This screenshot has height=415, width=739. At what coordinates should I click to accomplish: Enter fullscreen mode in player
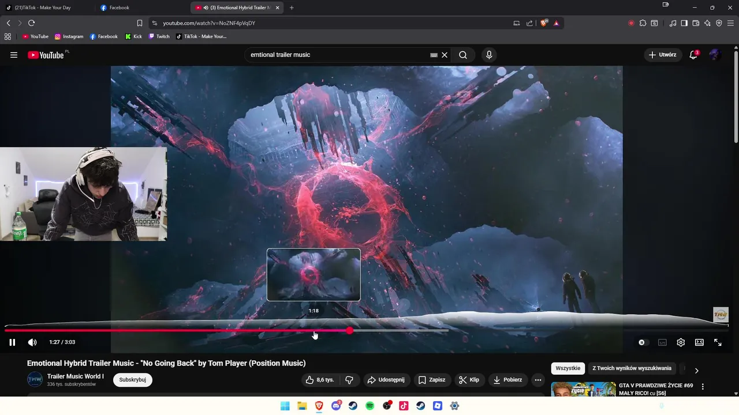coord(718,342)
